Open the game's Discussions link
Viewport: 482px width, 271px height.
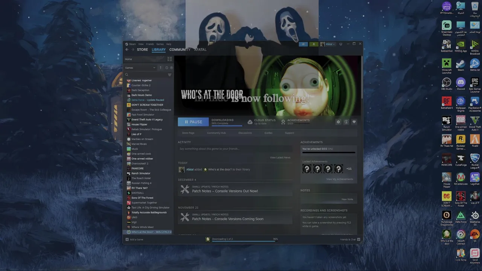pos(245,133)
